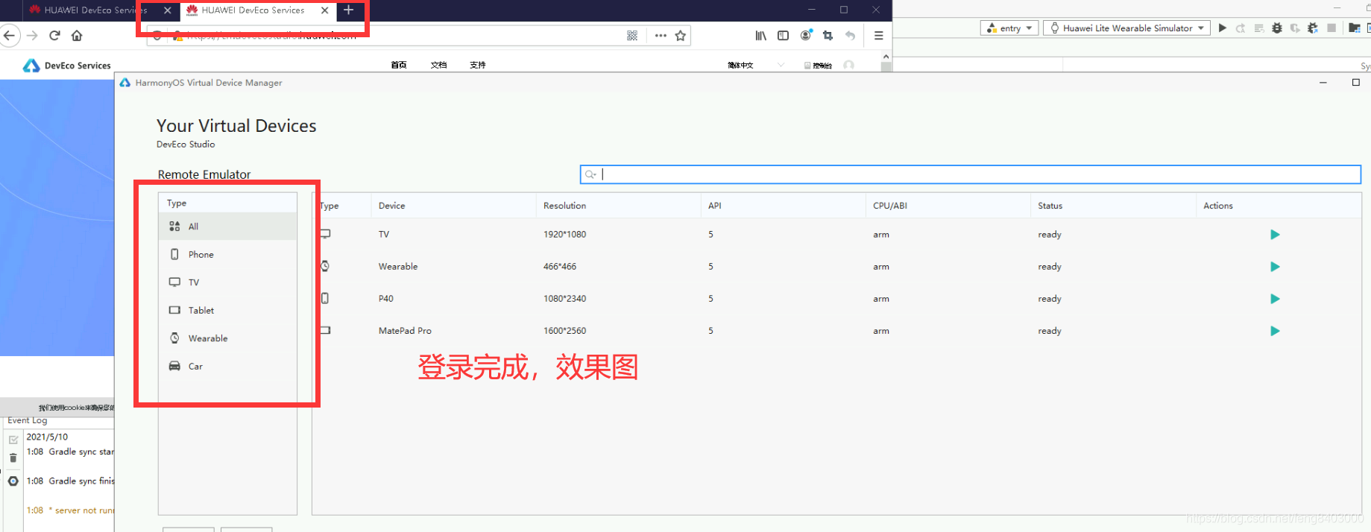Viewport: 1371px width, 532px height.
Task: Click the Event Log trash icon
Action: coord(13,457)
